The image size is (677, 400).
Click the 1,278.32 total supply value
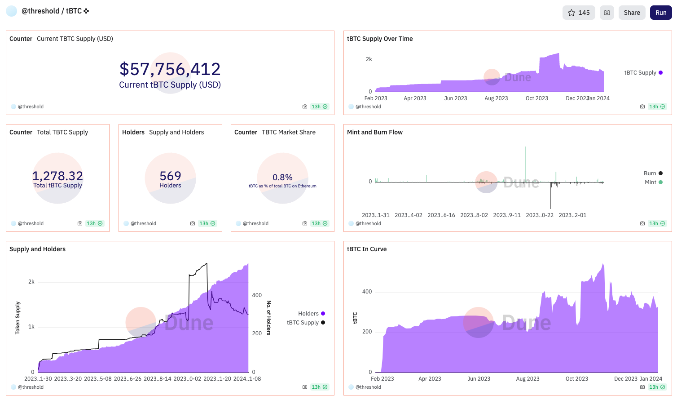57,176
